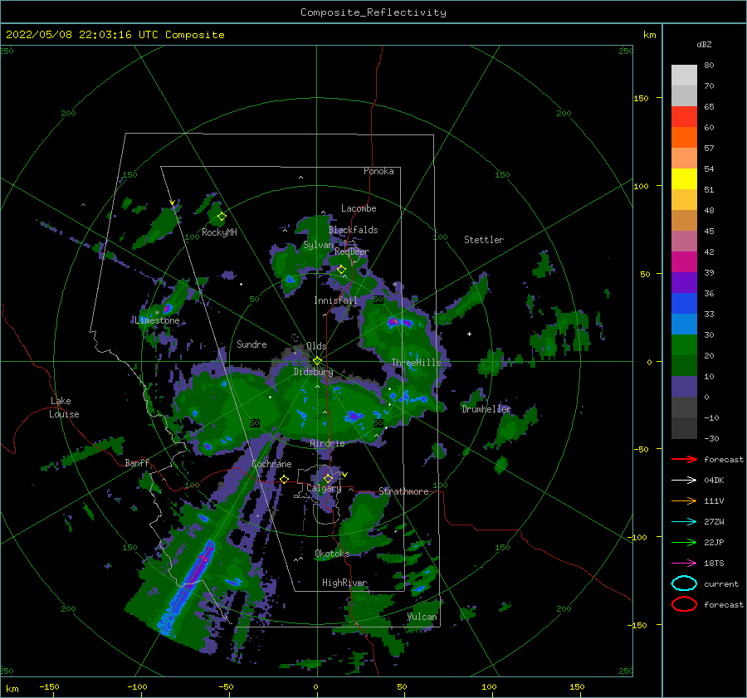Click the RedDeer city label
This screenshot has height=698, width=747.
(x=352, y=251)
